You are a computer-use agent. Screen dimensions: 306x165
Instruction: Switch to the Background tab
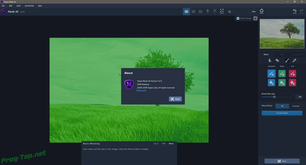pos(298,54)
